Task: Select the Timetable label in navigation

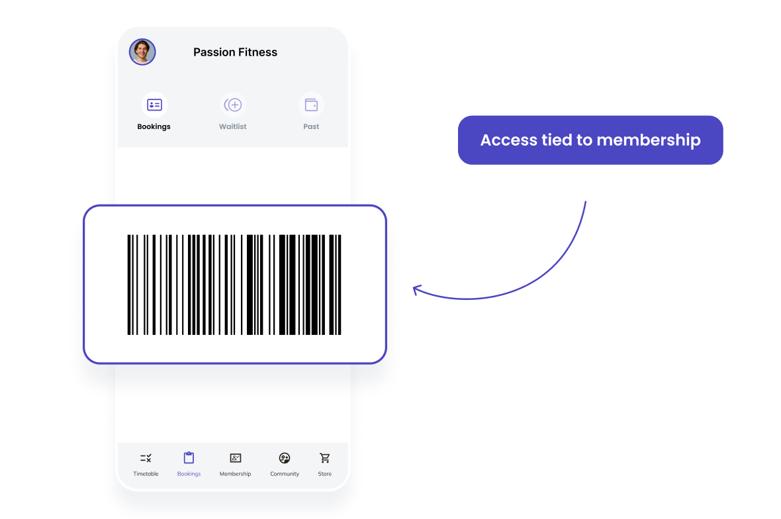Action: coord(146,474)
